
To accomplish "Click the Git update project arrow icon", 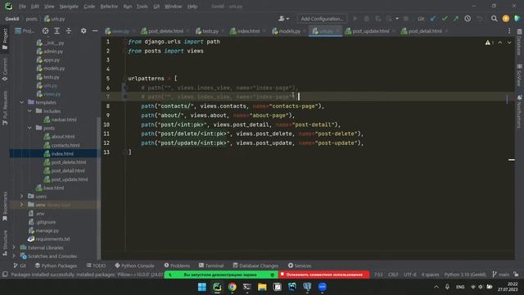I will tap(433, 19).
